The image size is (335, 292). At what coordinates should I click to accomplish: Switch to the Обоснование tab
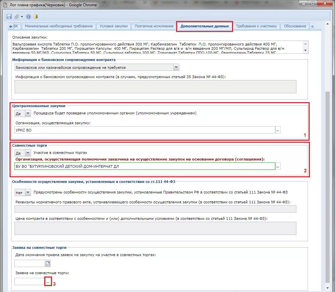click(295, 26)
